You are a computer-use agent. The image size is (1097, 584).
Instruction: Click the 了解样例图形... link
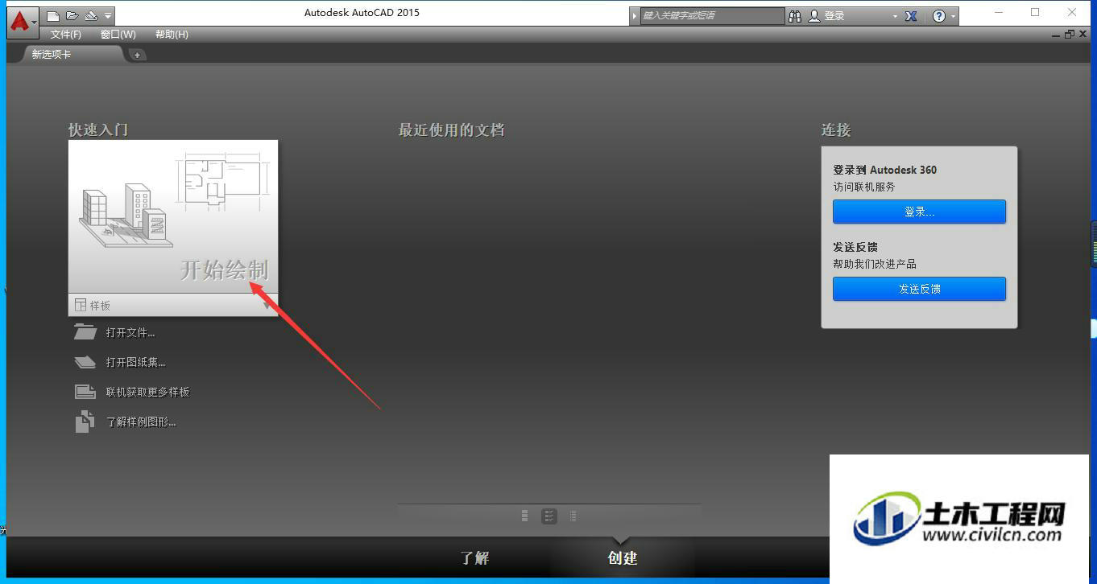[141, 422]
